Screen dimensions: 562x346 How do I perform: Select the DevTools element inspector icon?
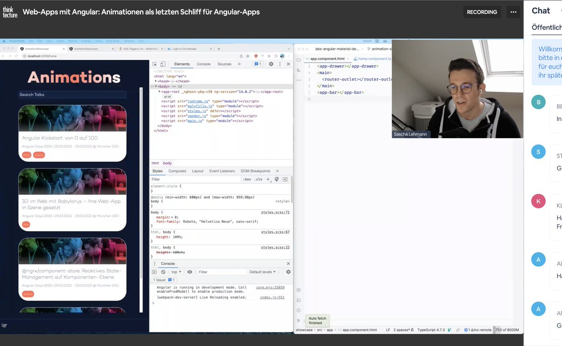[x=155, y=64]
